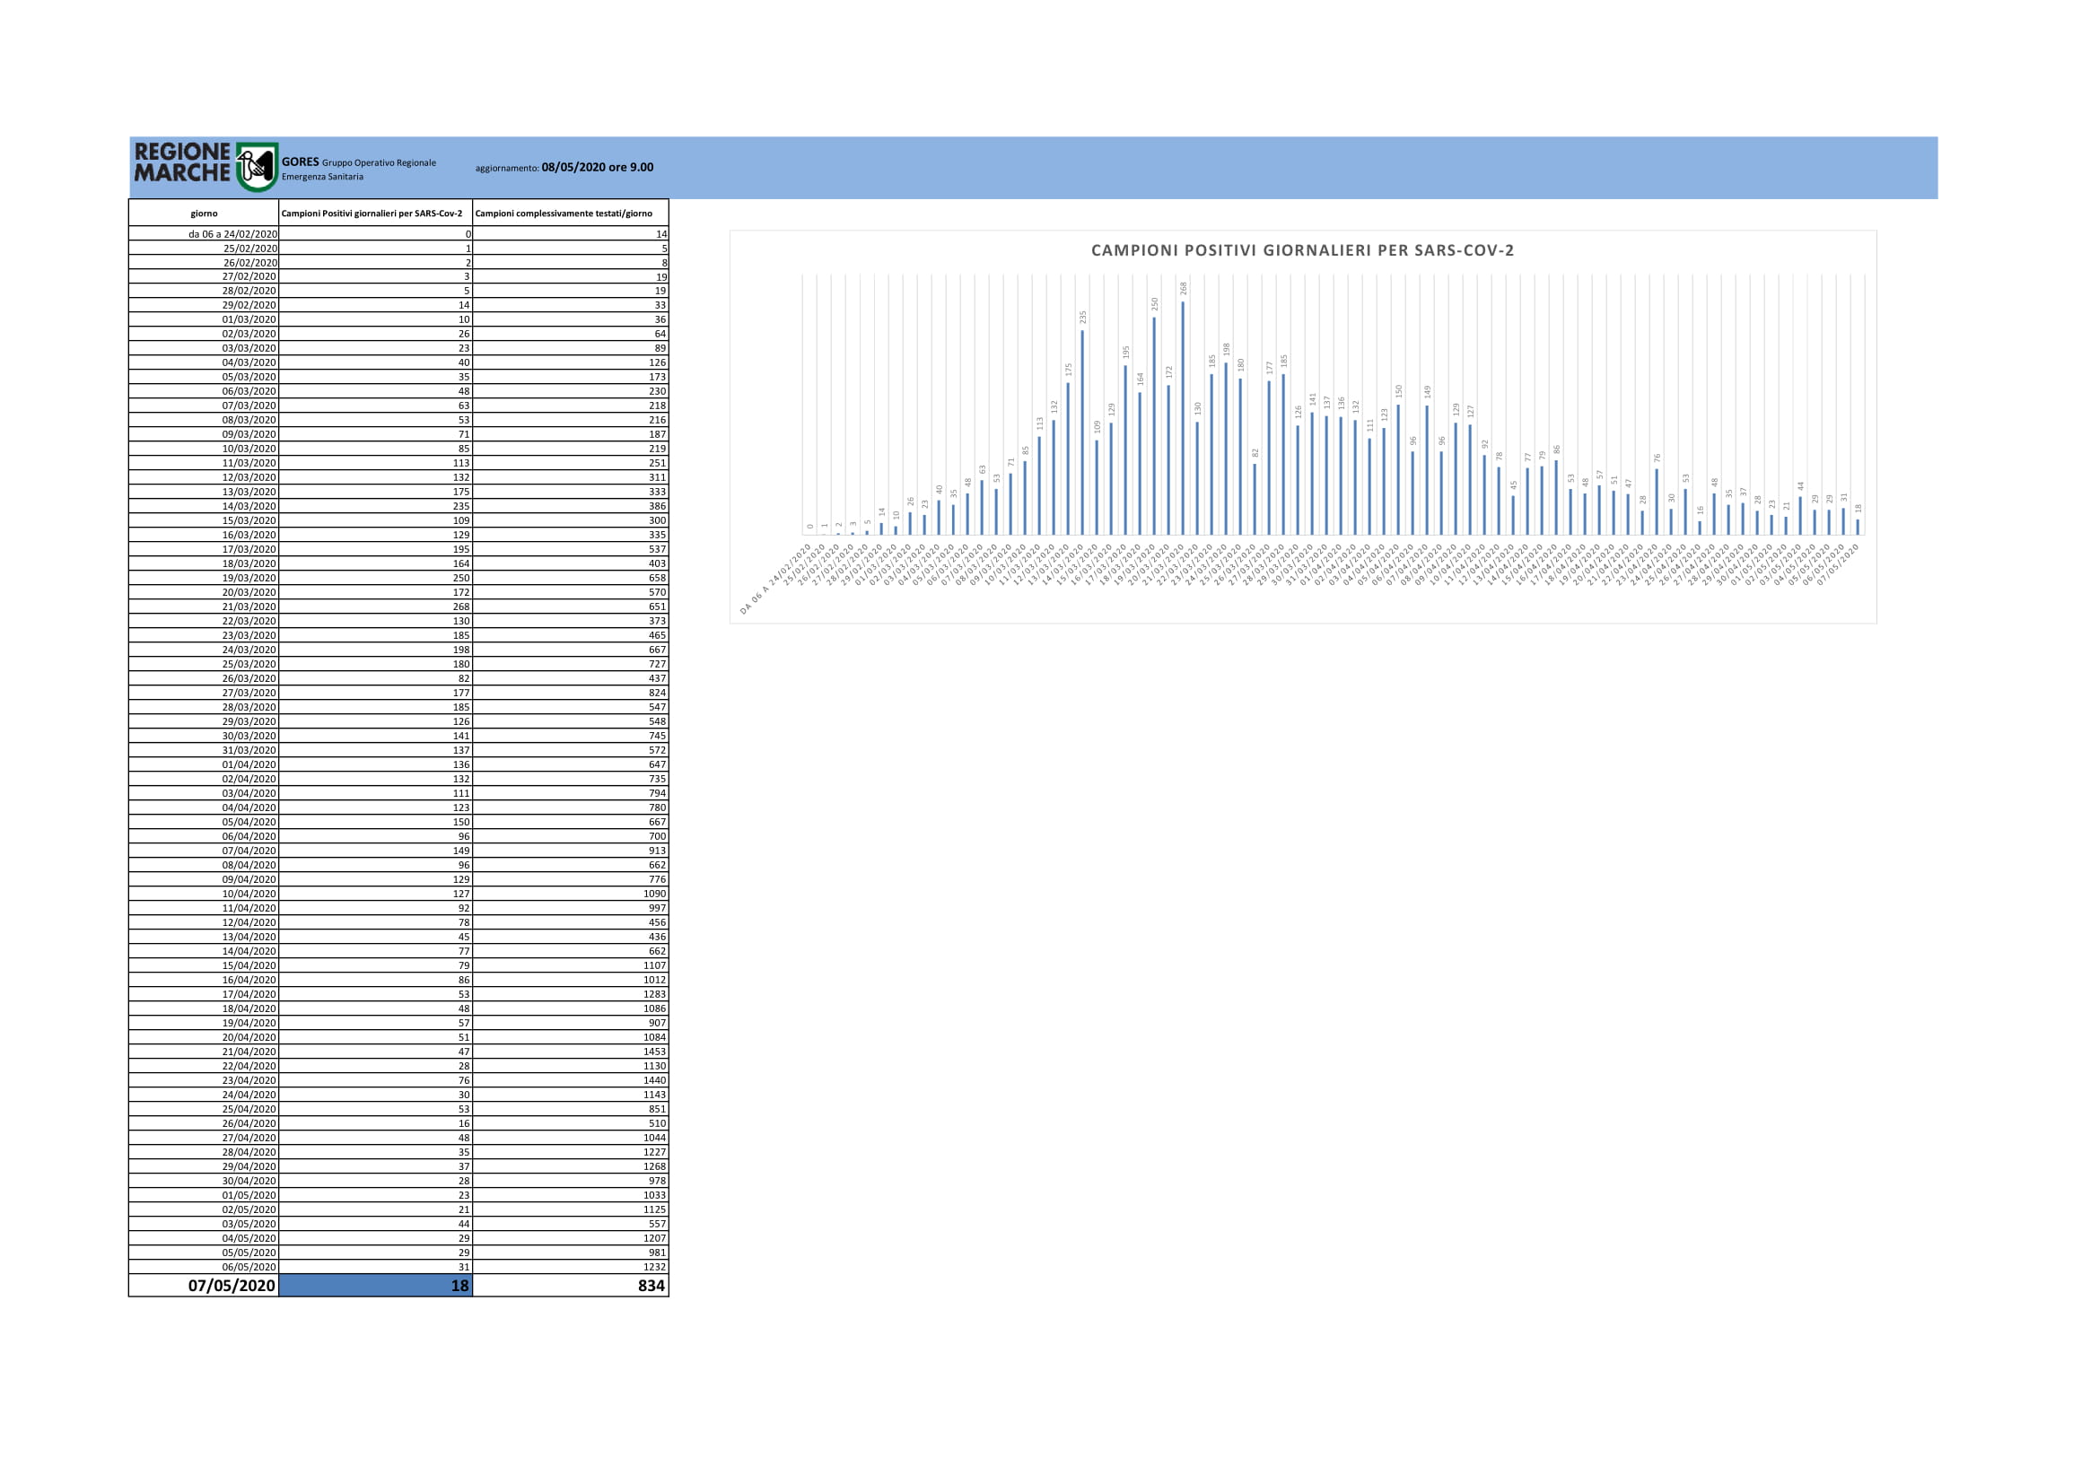Click the update timestamp '08/05/2020 ore 9.00'
This screenshot has height=1484, width=2099.
(597, 167)
